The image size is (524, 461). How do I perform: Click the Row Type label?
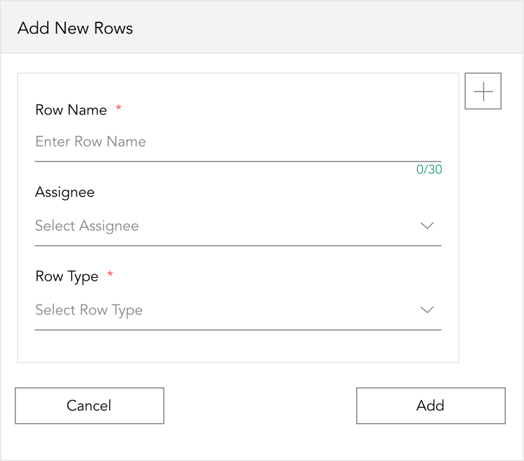(67, 276)
